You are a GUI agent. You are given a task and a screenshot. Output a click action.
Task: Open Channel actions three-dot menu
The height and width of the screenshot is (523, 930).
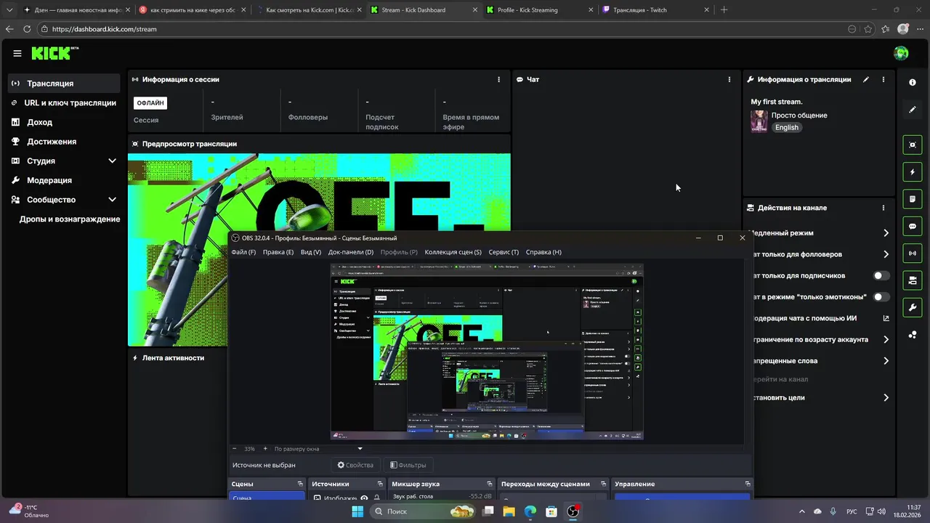tap(883, 208)
